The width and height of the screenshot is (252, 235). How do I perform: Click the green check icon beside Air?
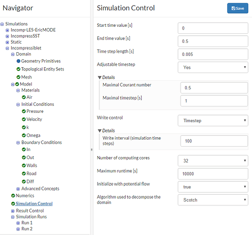[24, 97]
